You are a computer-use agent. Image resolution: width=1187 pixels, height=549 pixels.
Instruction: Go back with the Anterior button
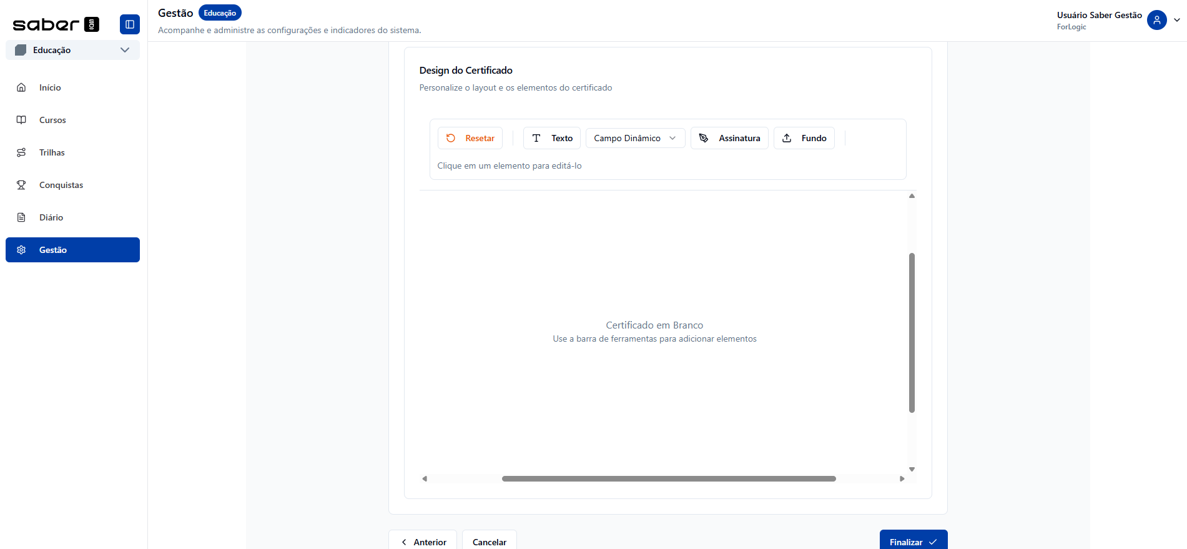coord(423,542)
